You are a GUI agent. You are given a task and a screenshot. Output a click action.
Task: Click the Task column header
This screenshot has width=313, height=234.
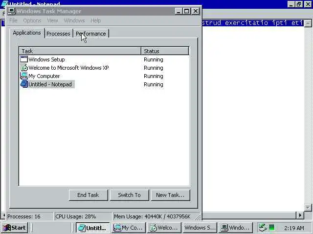(x=80, y=51)
